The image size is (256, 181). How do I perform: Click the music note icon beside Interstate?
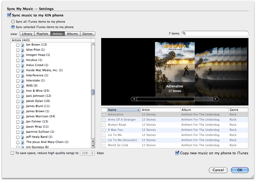(23, 81)
